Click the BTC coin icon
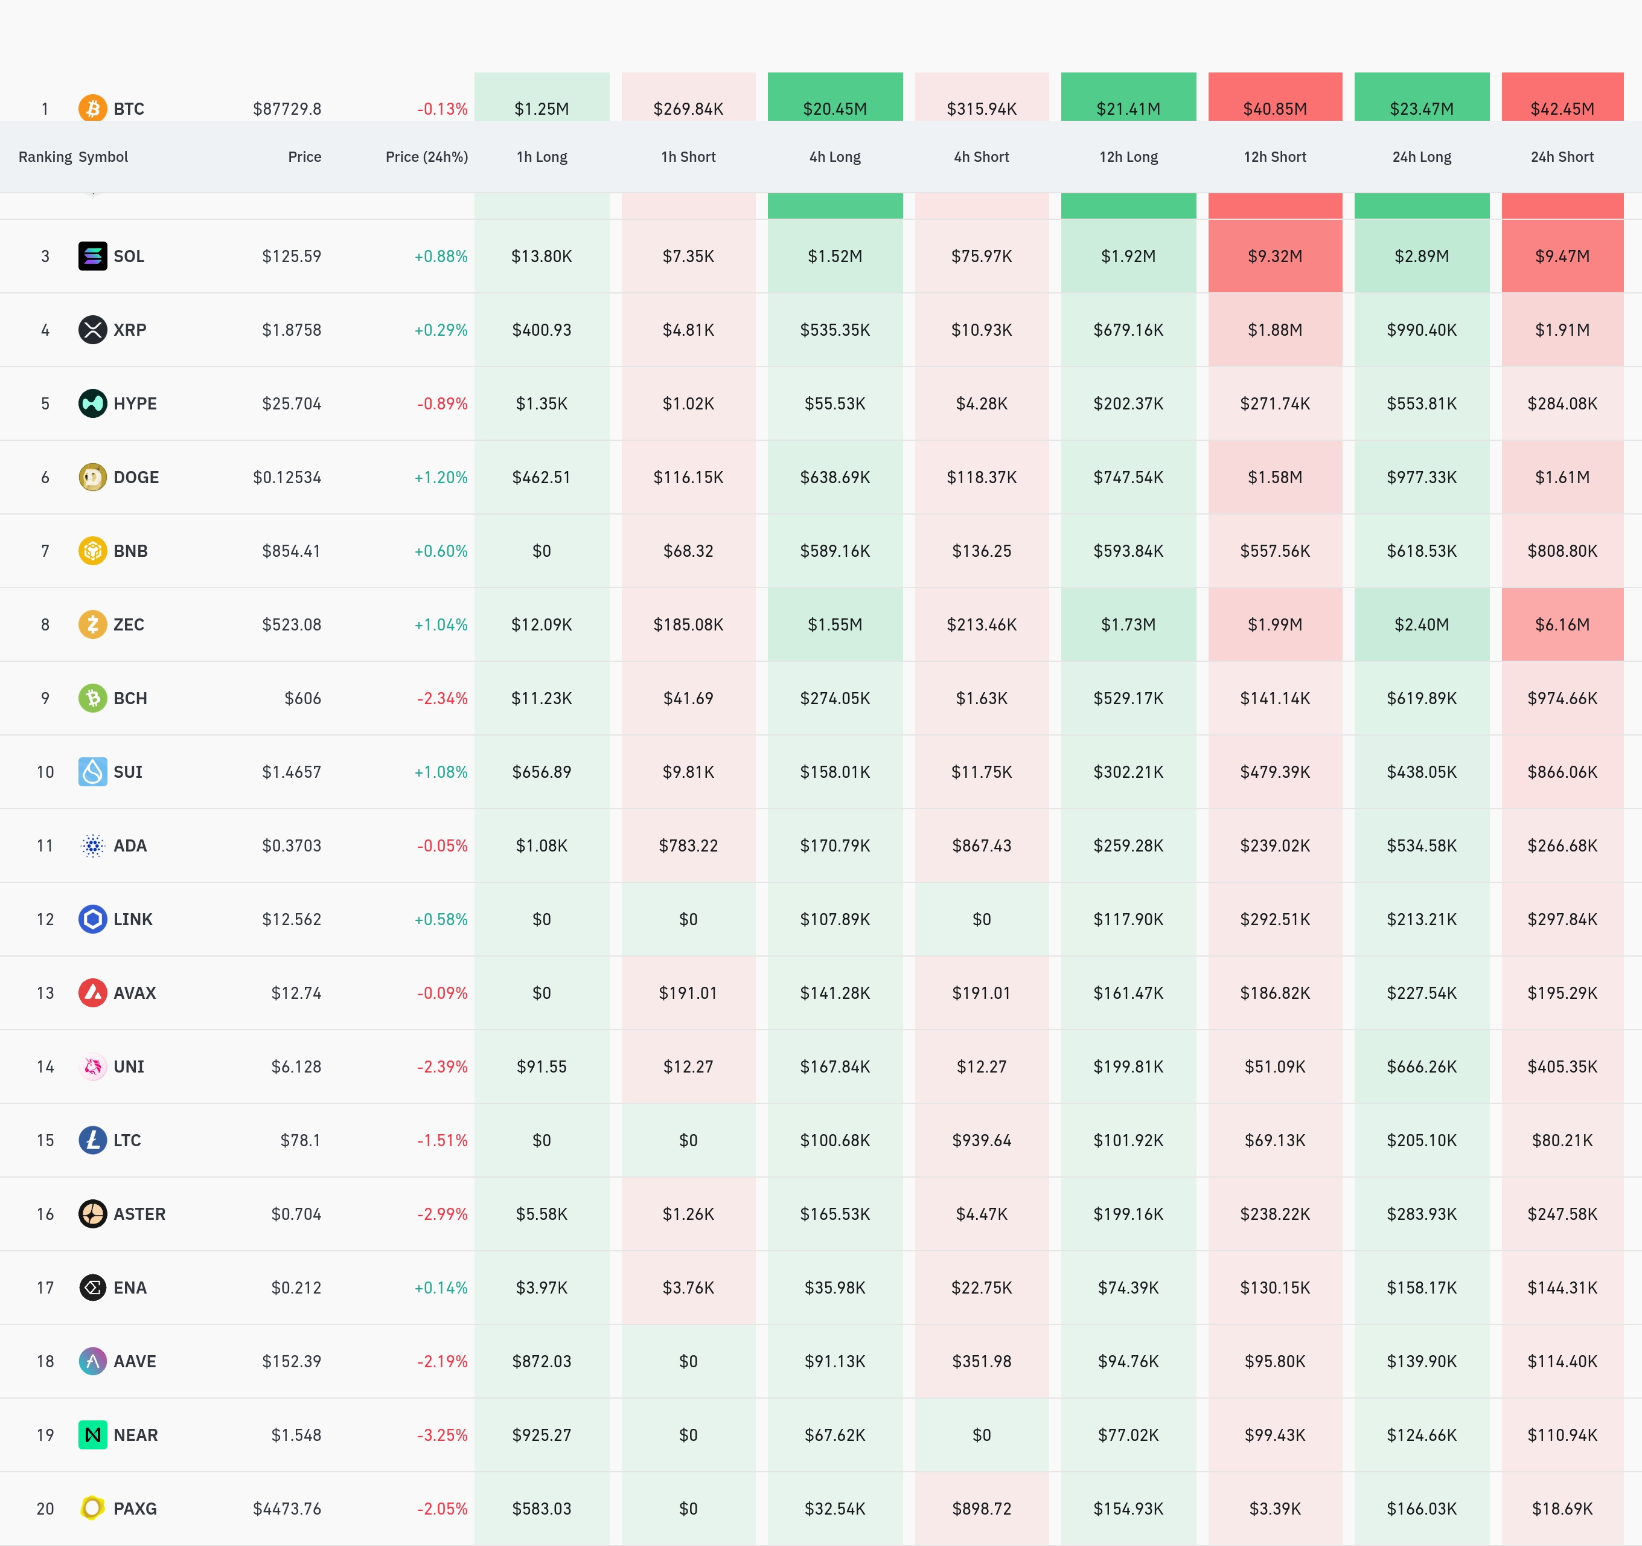Image resolution: width=1642 pixels, height=1546 pixels. click(92, 108)
